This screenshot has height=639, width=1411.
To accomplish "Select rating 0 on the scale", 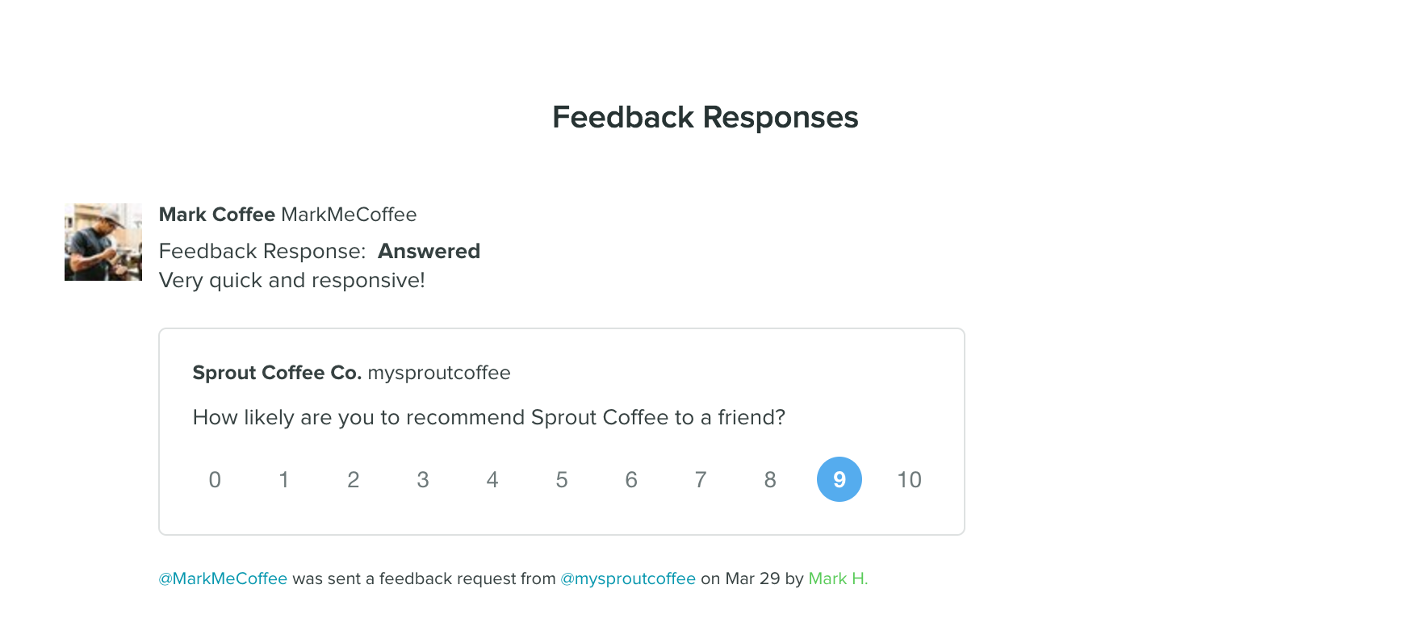I will click(215, 479).
